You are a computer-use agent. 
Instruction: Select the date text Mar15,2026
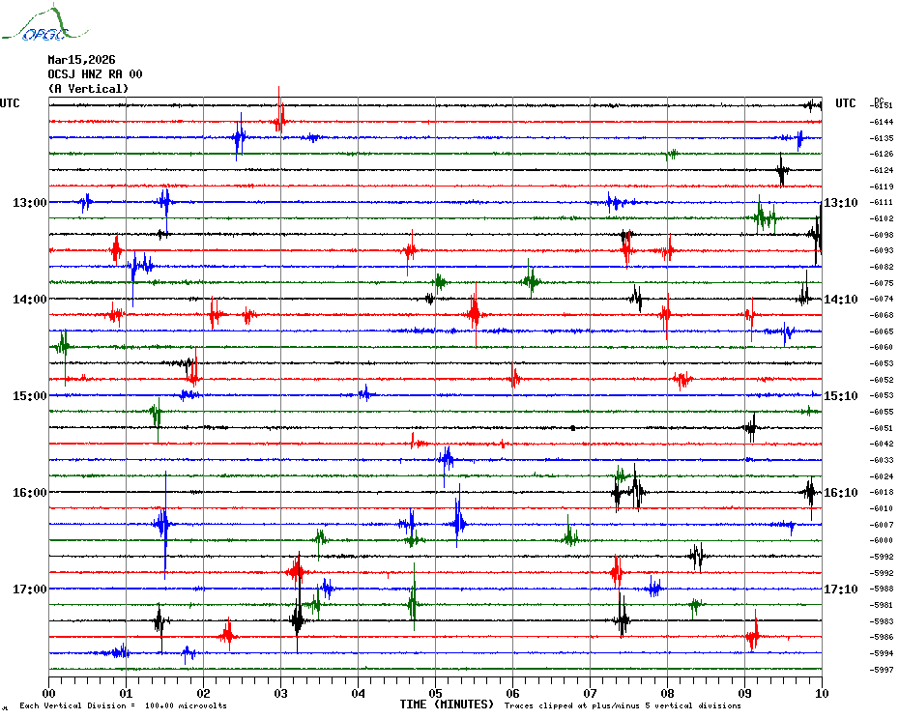(x=81, y=60)
